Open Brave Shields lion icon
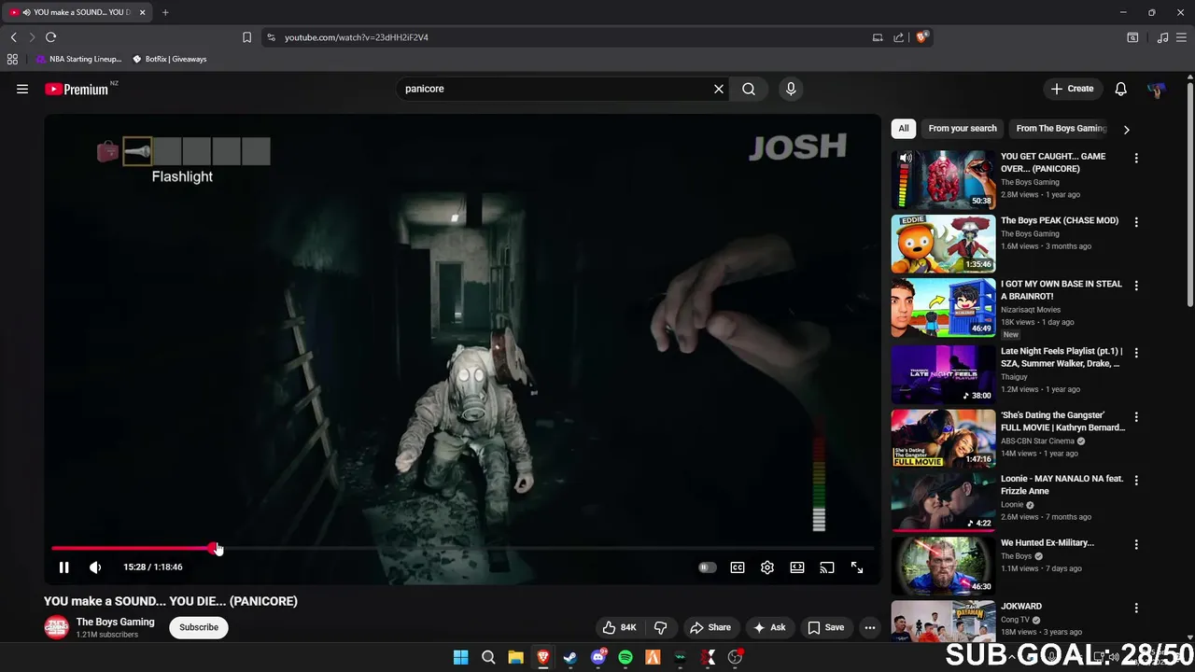Screen dimensions: 1195x672 coord(921,37)
